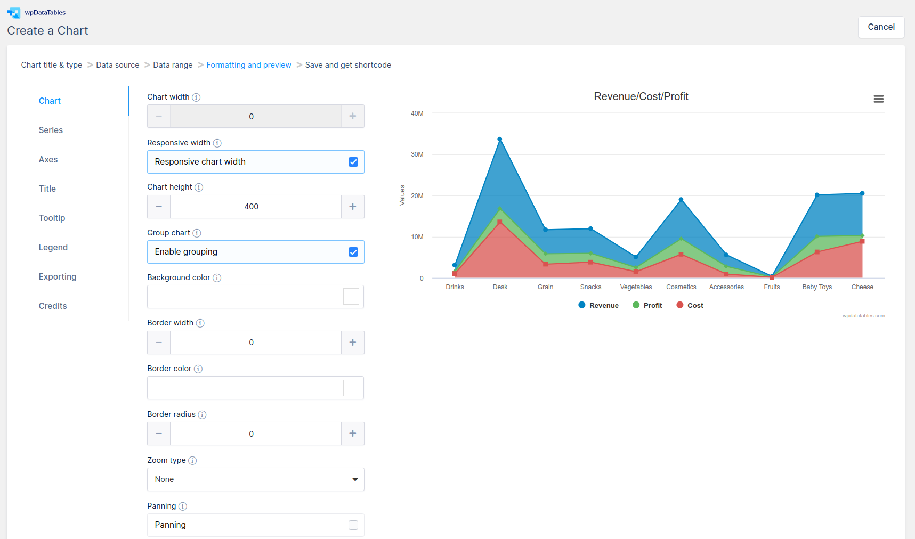This screenshot has width=915, height=539.
Task: Enable the Panning checkbox
Action: pyautogui.click(x=353, y=525)
